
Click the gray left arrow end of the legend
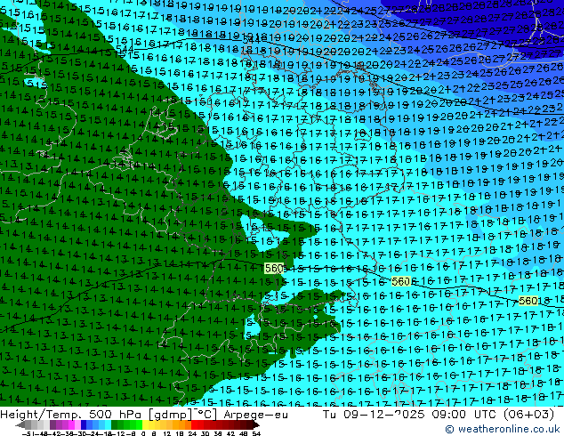[x=20, y=425]
